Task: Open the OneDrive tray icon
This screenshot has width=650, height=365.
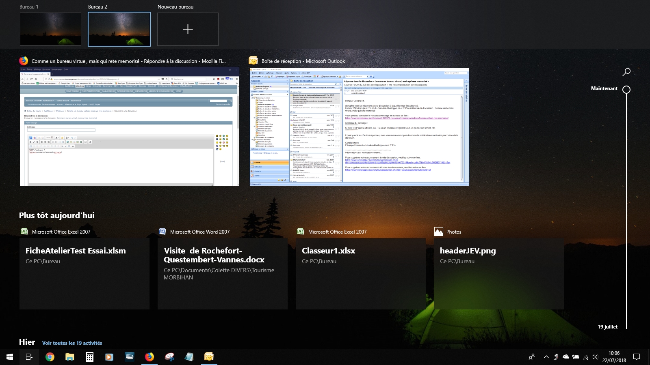Action: [565, 357]
